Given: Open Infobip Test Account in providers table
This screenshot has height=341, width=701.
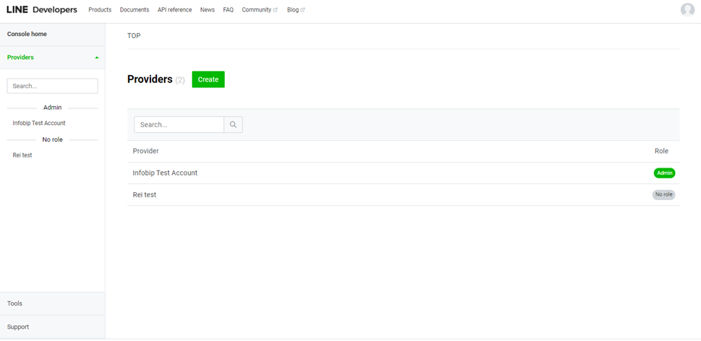Looking at the screenshot, I should tap(165, 173).
